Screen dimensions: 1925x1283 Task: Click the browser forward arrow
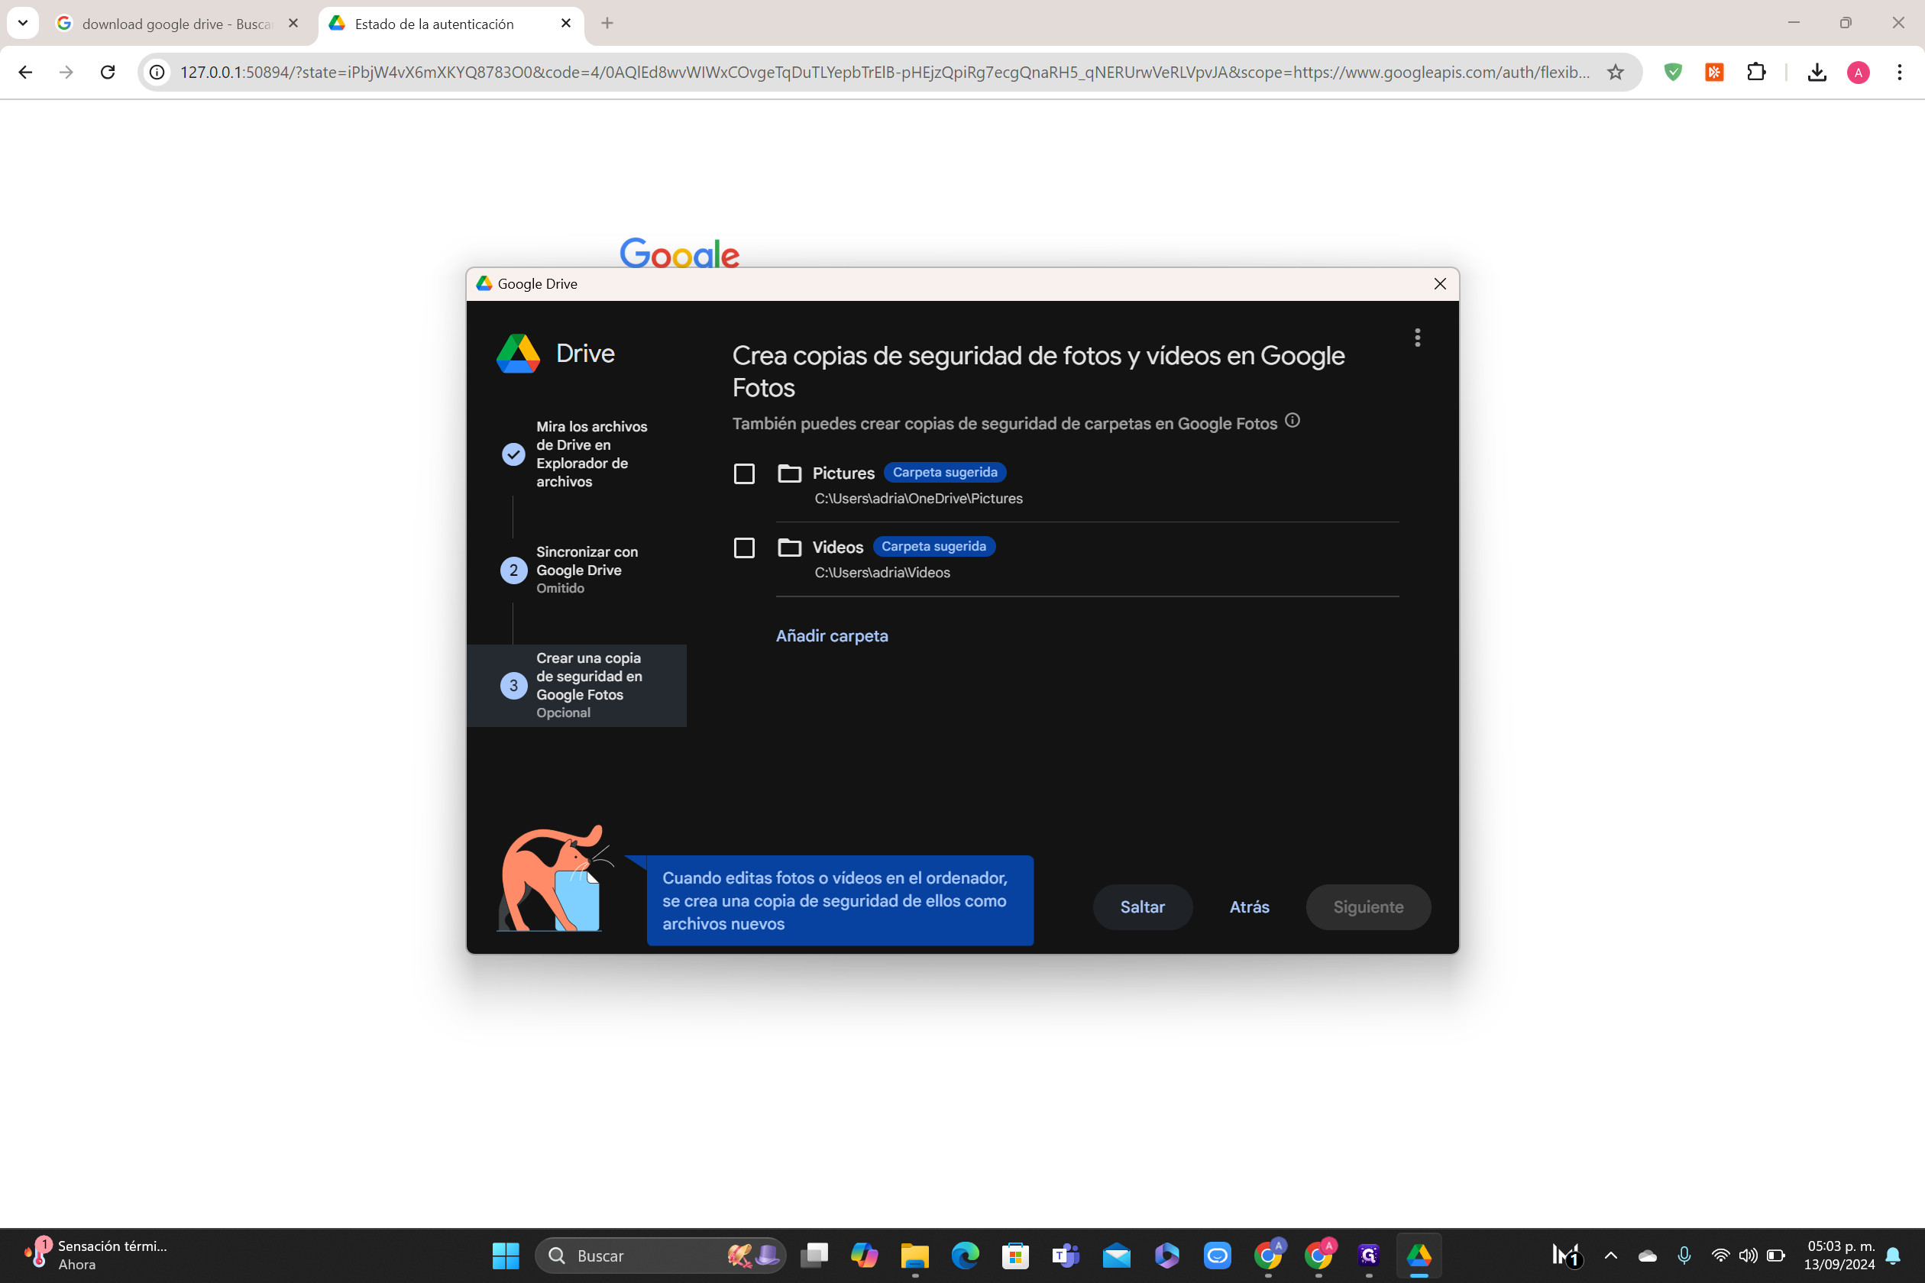(66, 72)
